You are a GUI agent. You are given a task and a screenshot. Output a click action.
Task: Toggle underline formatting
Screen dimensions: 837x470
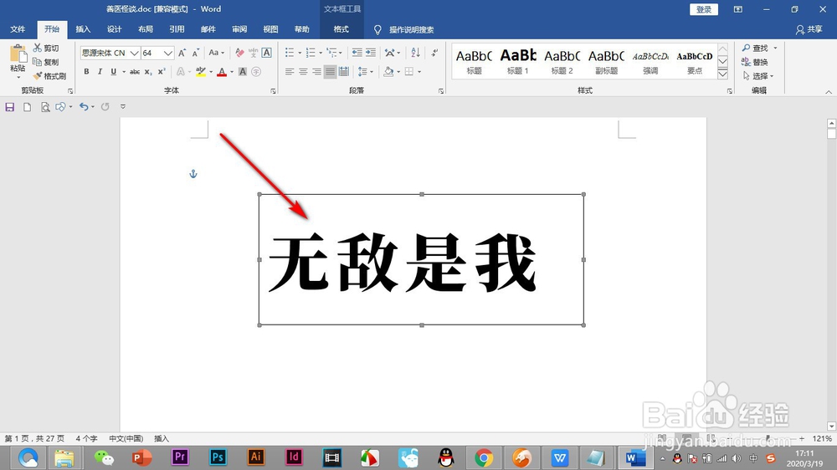(x=113, y=71)
